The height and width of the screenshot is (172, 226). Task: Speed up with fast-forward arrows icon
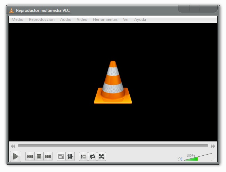[212, 146]
